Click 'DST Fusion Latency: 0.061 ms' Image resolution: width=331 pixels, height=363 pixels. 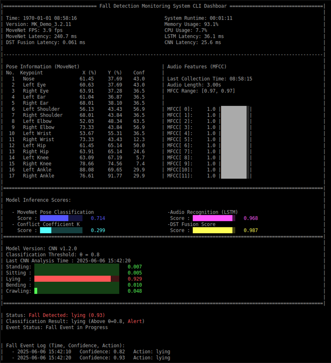click(x=46, y=42)
